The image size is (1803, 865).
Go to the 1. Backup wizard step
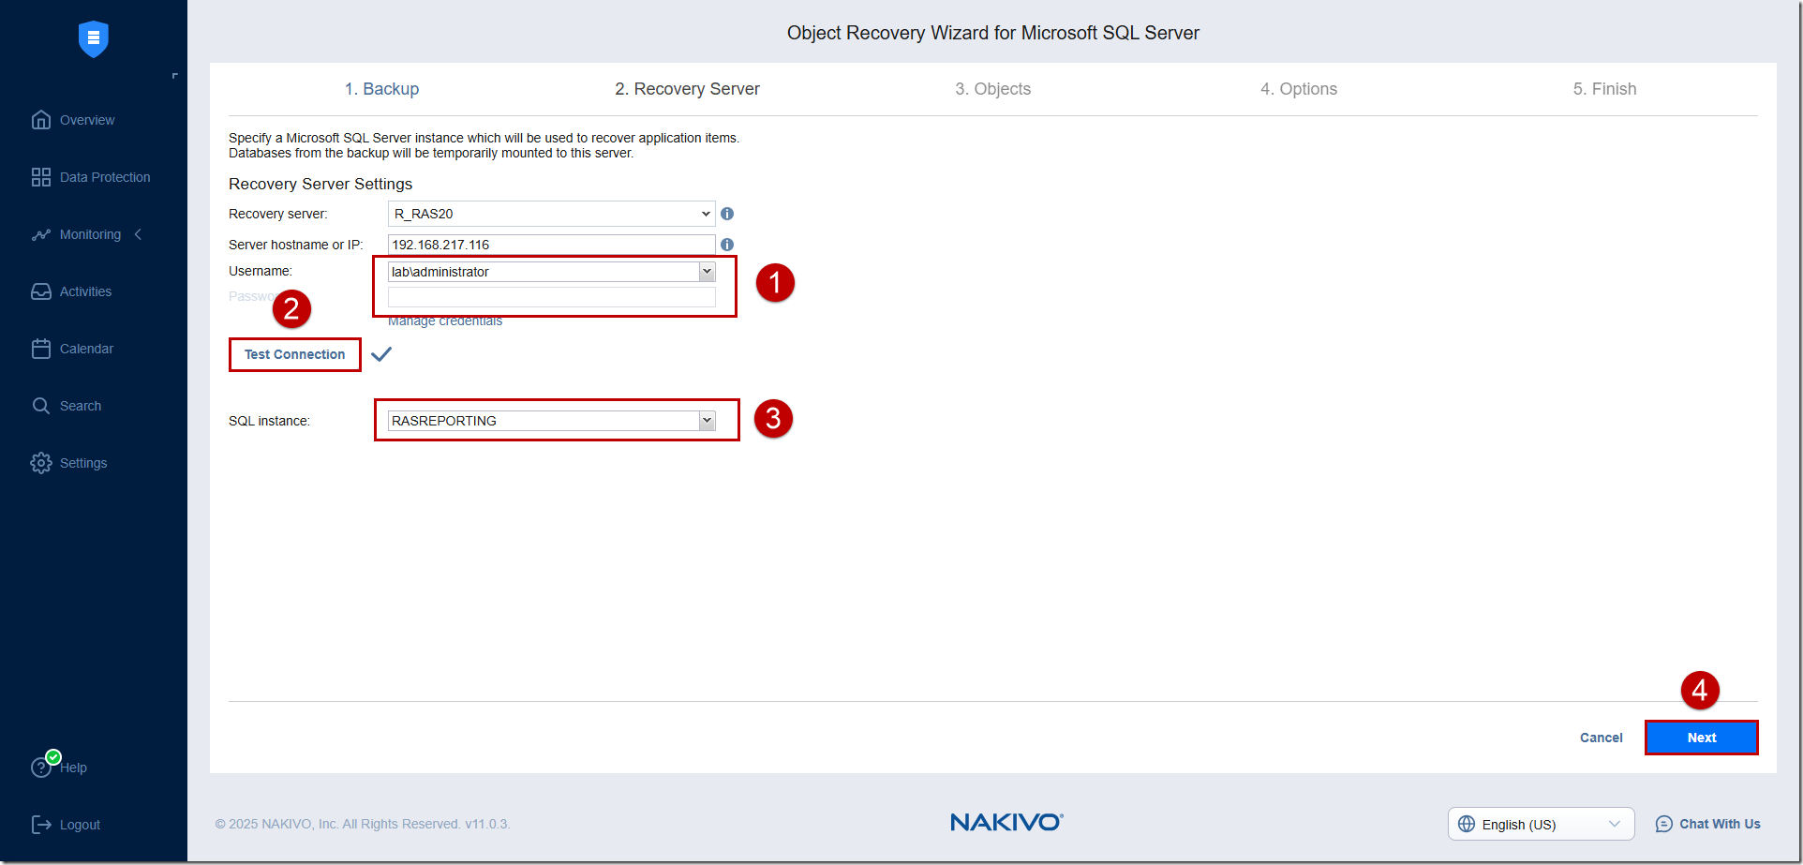(x=381, y=89)
